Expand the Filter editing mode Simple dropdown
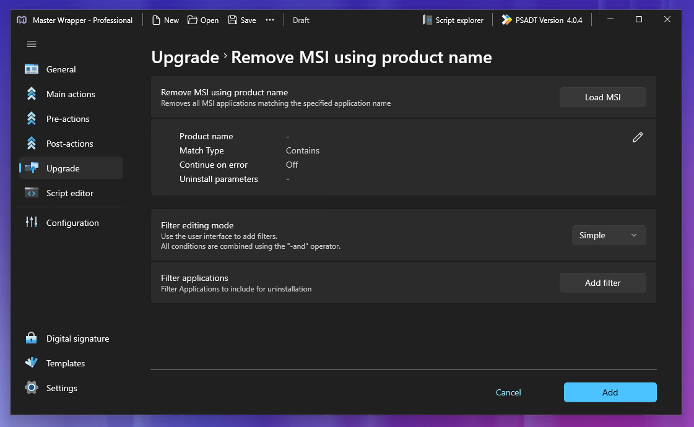This screenshot has width=694, height=427. click(609, 235)
